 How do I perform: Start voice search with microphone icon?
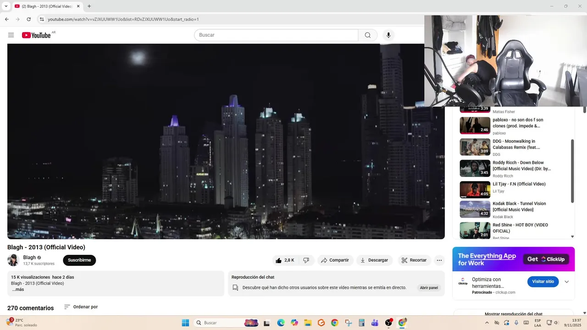point(388,35)
